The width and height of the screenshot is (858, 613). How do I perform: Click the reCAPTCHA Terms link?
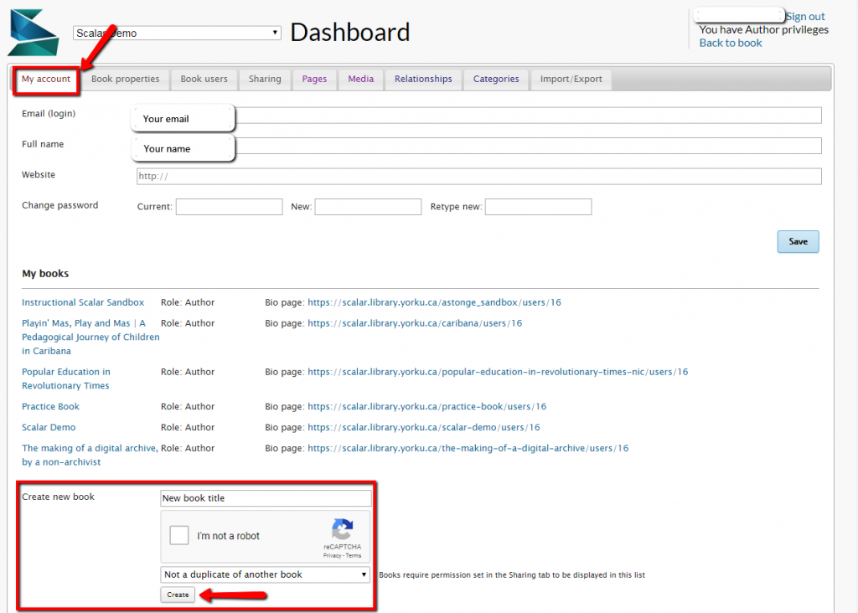tap(354, 555)
